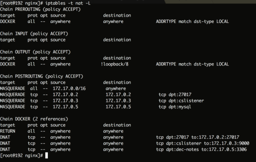Click the 'Chain DOCKER (2 references)' header

34,119
